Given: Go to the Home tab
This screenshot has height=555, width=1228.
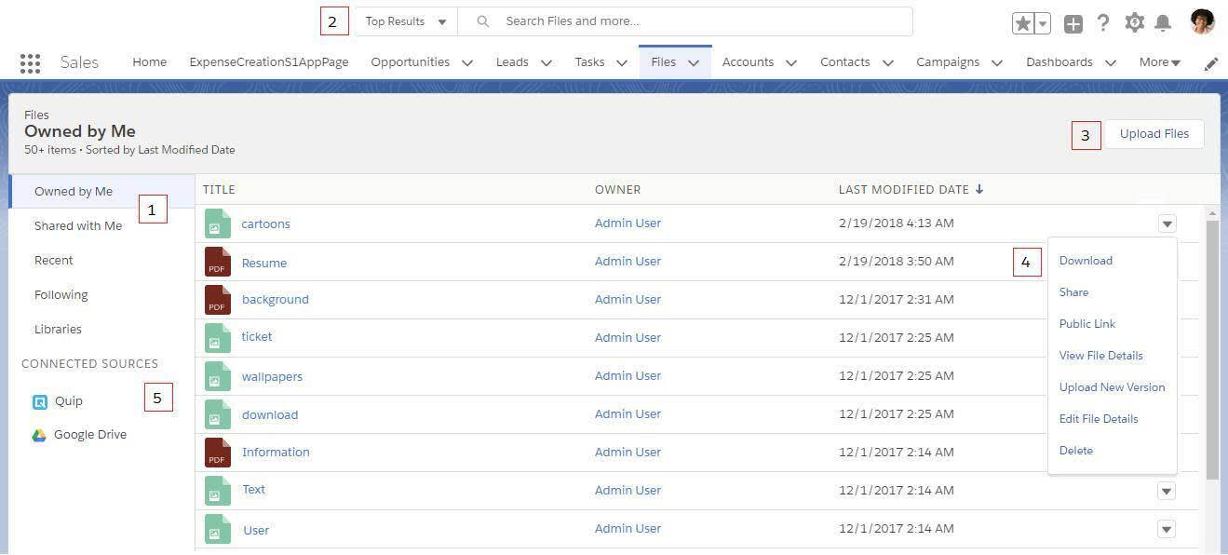Looking at the screenshot, I should click(x=149, y=62).
